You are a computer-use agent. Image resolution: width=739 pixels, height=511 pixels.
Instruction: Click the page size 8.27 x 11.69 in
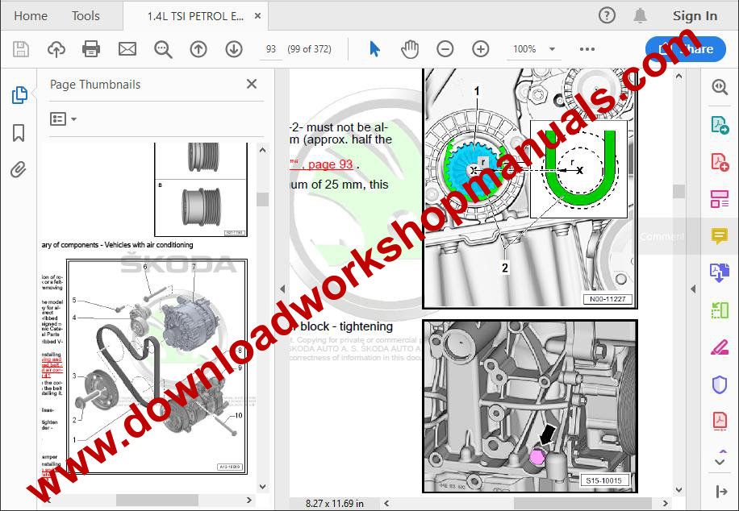coord(335,504)
